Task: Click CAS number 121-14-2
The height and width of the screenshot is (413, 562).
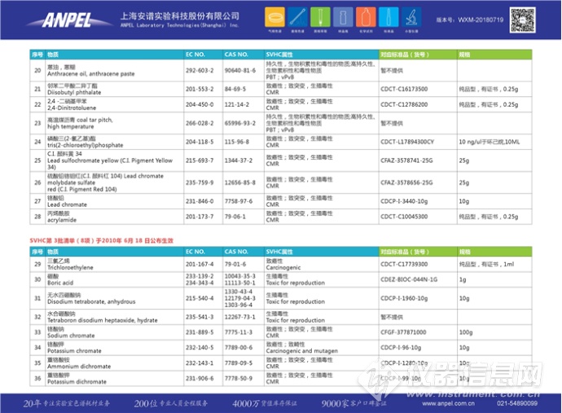Action: pos(236,104)
